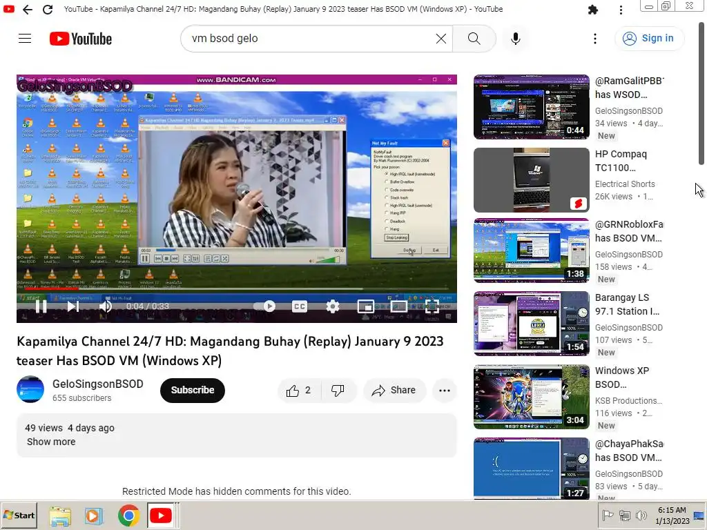
Task: Open the Windows Start menu
Action: coord(19,516)
